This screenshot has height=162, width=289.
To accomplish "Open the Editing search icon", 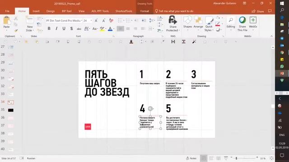I will pyautogui.click(x=231, y=20).
